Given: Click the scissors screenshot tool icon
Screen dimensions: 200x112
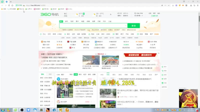Looking at the screenshot, I should [x=173, y=5].
